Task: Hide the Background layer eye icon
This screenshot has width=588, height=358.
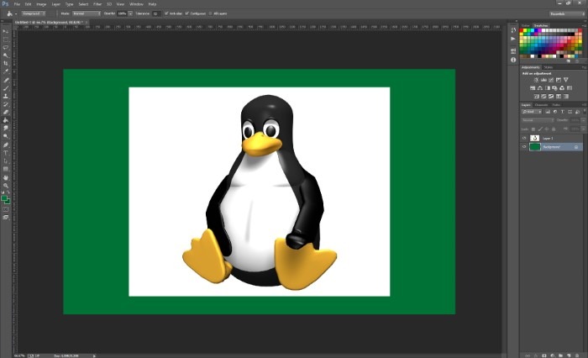Action: coord(524,147)
